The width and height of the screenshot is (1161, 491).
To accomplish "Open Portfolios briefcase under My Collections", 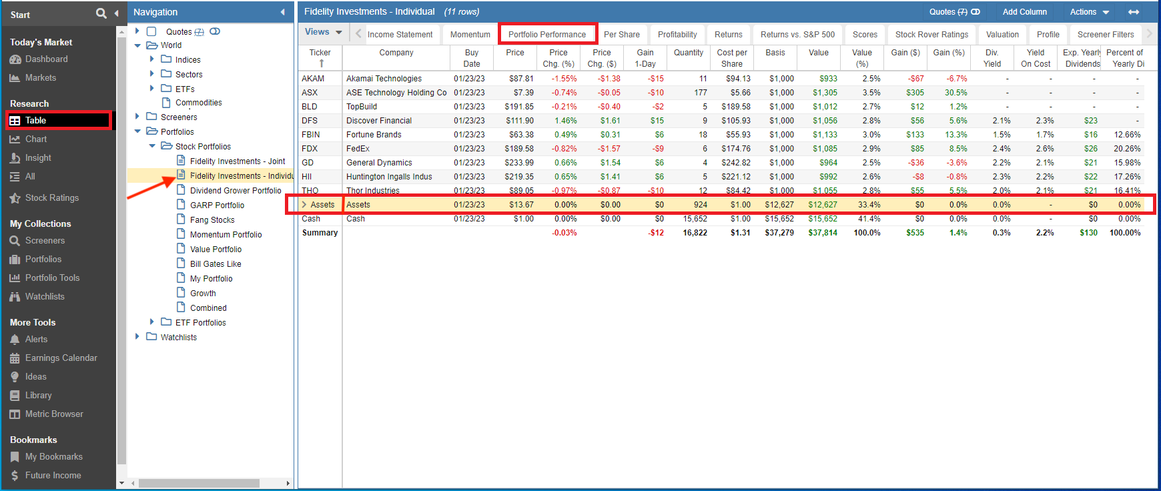I will tap(15, 260).
